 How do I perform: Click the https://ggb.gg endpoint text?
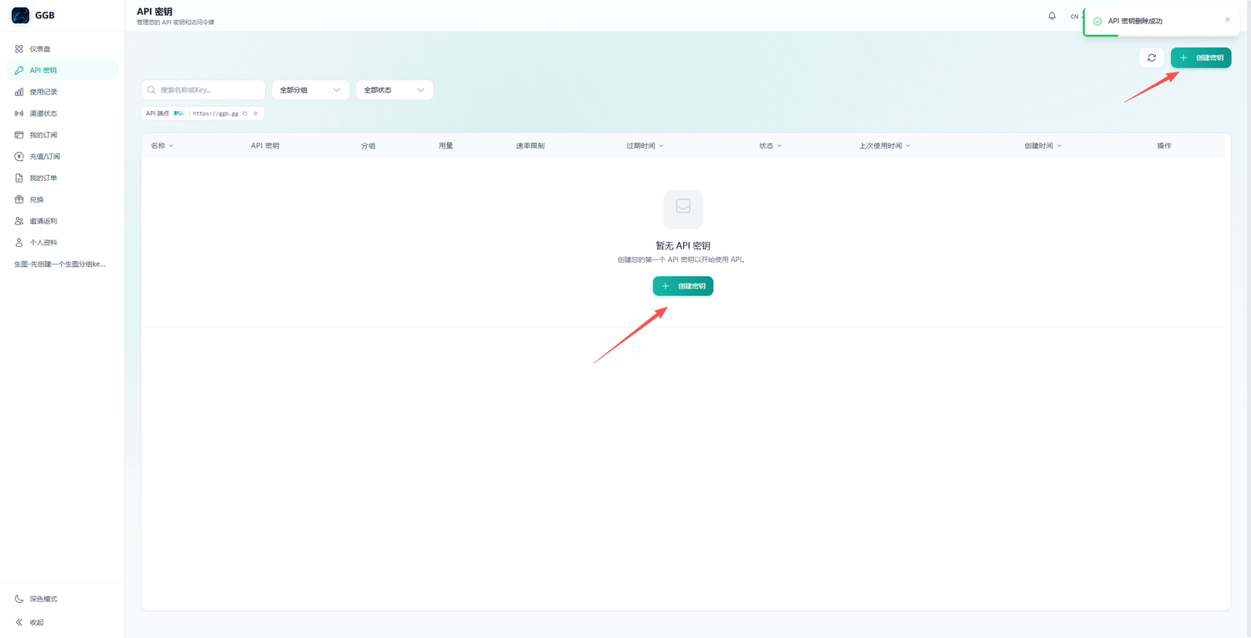click(215, 113)
